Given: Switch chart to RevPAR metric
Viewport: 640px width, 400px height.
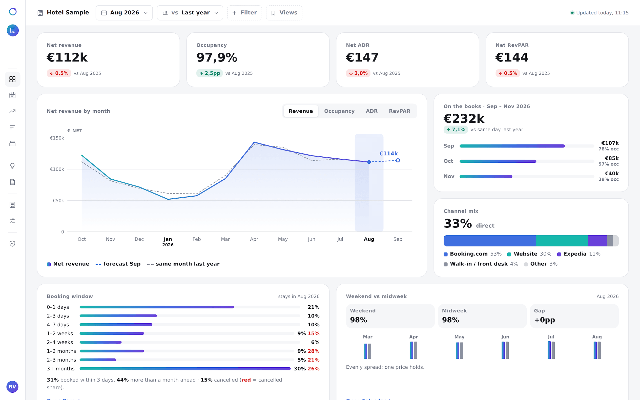Looking at the screenshot, I should click(399, 111).
